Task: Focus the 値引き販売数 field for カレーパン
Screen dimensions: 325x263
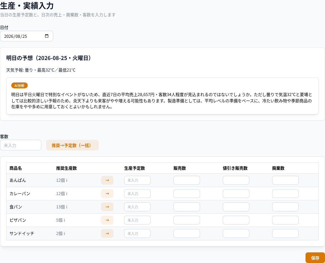Action: [236, 194]
